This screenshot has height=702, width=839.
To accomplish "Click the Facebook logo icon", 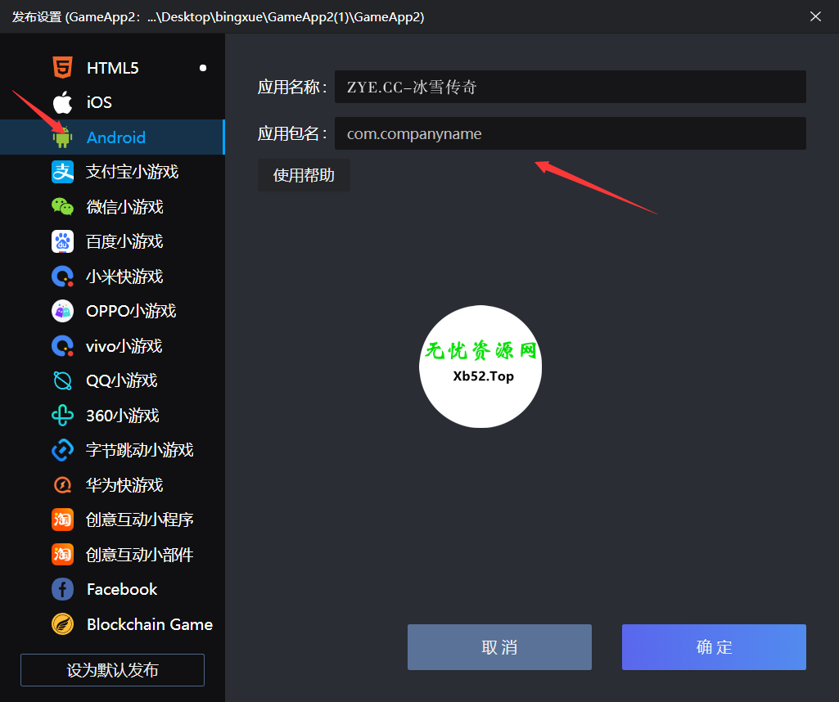I will pyautogui.click(x=62, y=589).
